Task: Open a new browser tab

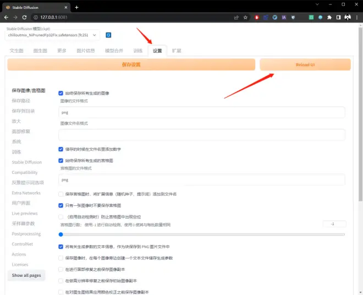Action: [x=76, y=7]
